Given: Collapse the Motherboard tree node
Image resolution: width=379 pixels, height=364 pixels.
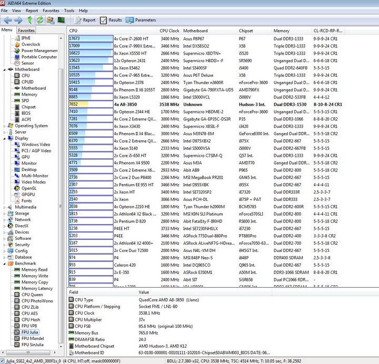Looking at the screenshot, I should click(4, 69).
